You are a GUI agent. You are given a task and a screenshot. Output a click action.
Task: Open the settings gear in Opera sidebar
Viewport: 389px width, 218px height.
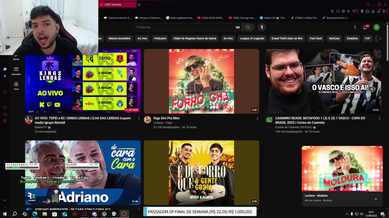click(5, 121)
